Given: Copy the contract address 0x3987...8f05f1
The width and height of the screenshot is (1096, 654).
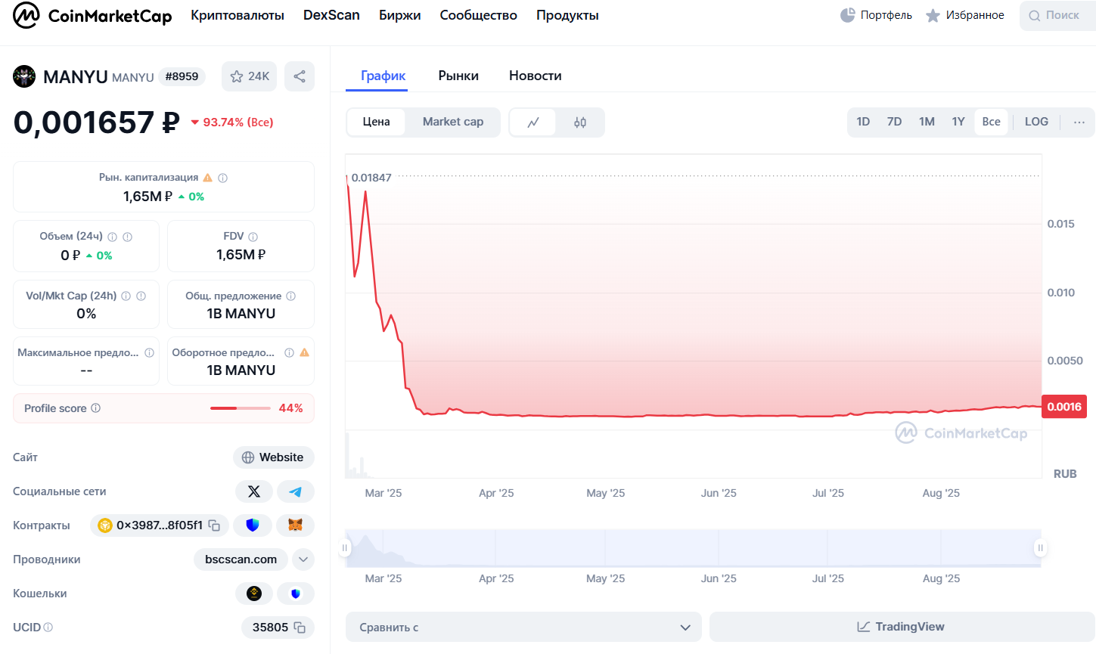Looking at the screenshot, I should (214, 525).
